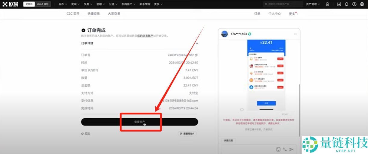
Task: Click the 7.47 CNY price value
Action: pos(192,70)
